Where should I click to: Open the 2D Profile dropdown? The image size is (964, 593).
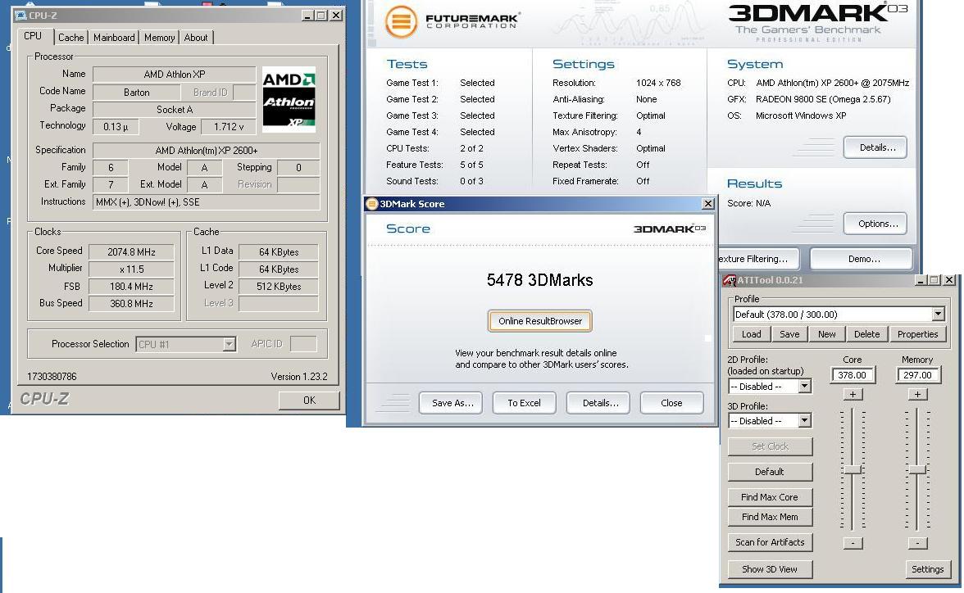click(804, 387)
